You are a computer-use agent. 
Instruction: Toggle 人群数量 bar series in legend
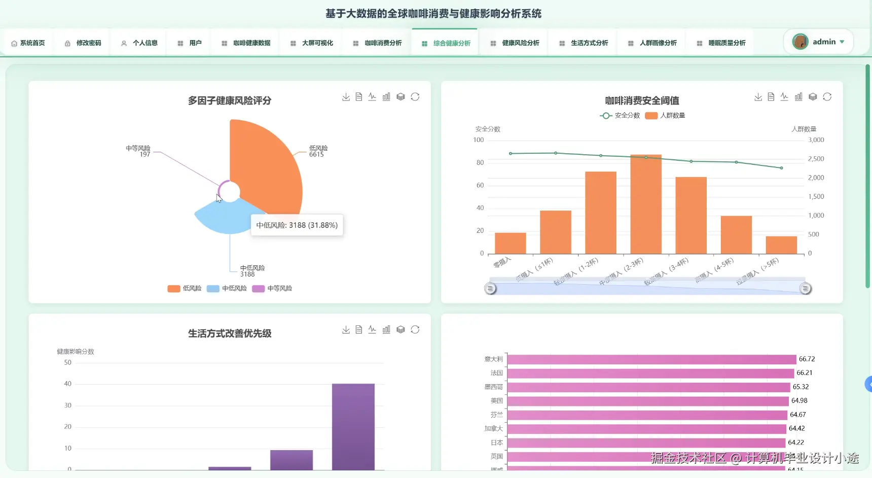665,116
